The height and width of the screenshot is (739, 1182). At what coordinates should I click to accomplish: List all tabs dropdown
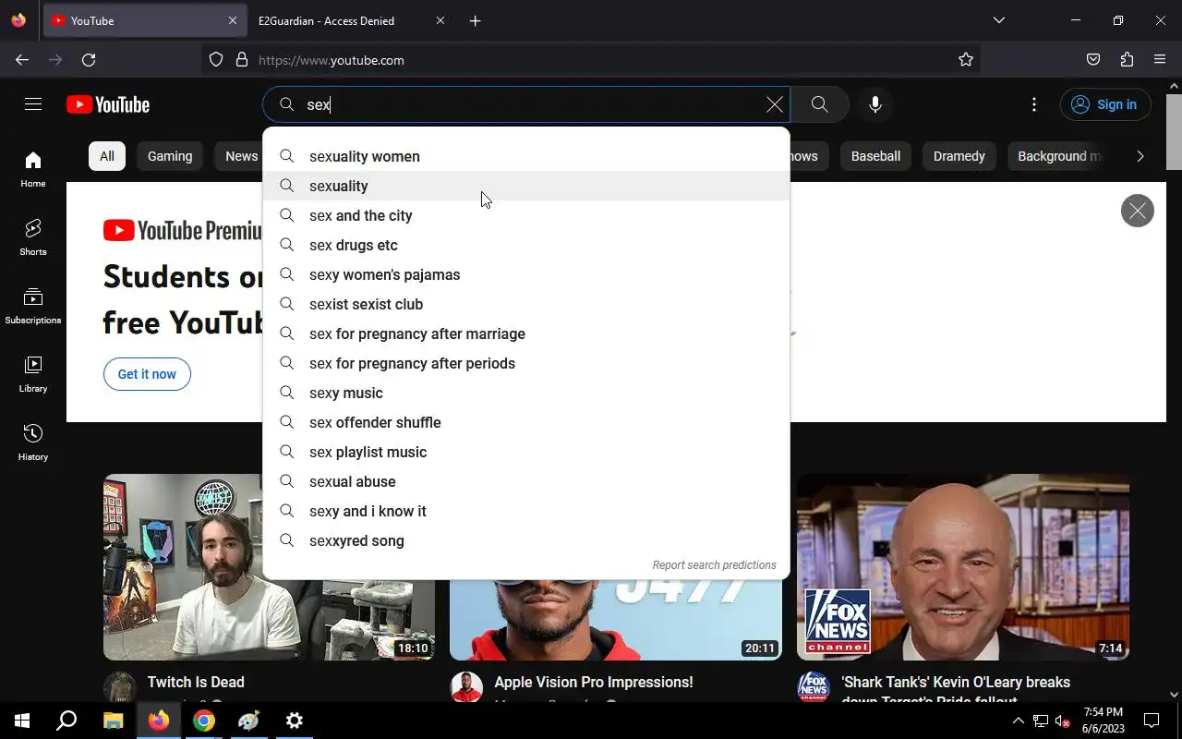998,20
